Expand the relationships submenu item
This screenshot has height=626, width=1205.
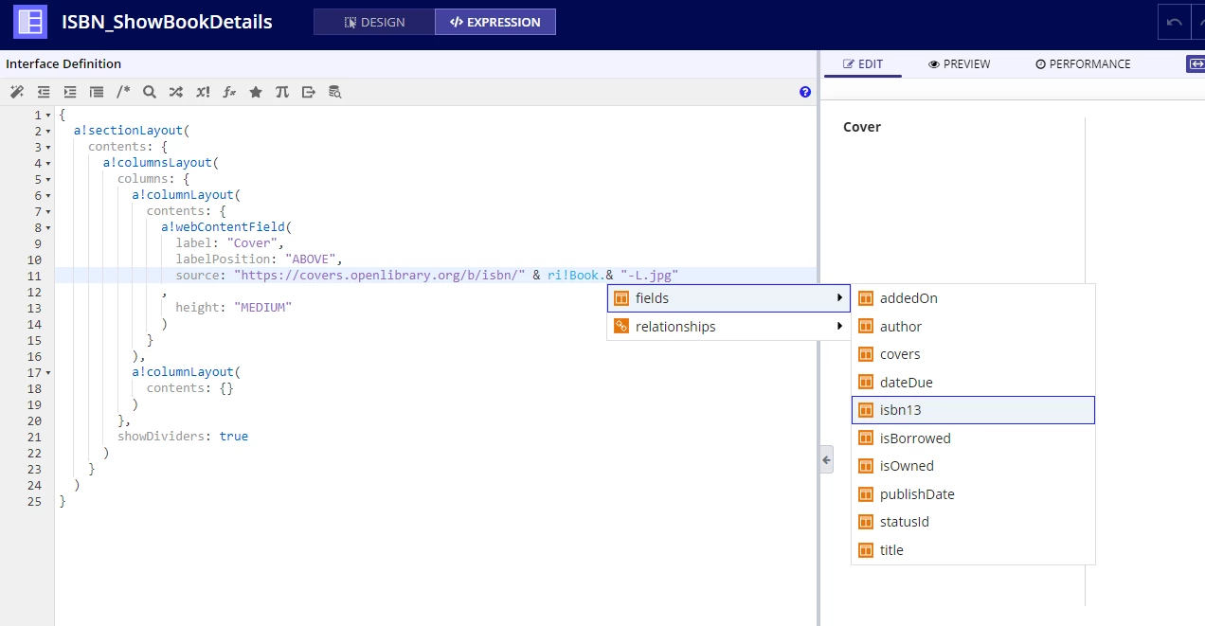pos(728,327)
